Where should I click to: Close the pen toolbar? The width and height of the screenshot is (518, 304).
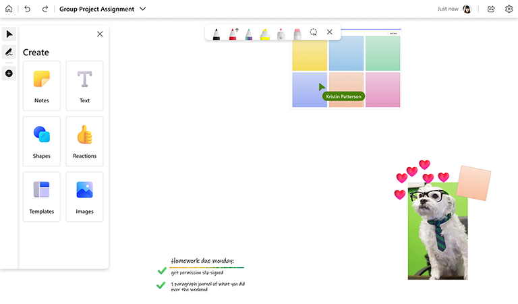pos(329,32)
